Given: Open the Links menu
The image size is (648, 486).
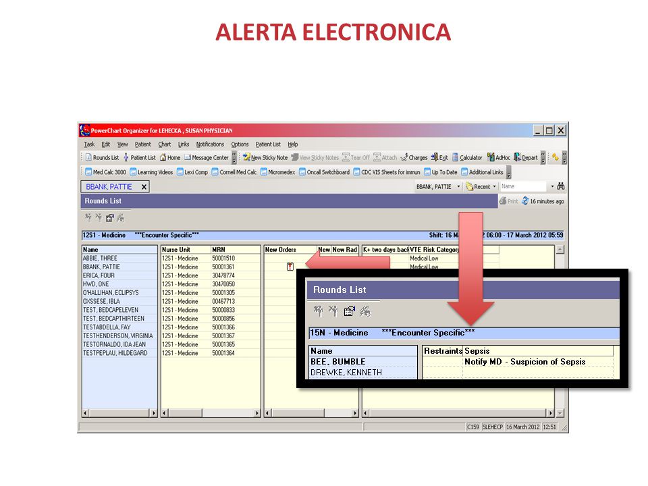Looking at the screenshot, I should tap(184, 144).
